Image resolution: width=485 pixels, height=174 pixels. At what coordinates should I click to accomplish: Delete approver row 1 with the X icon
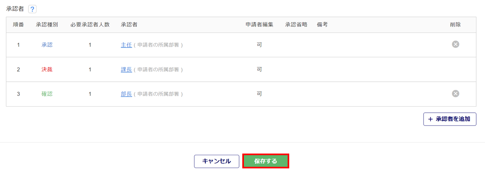tap(455, 44)
